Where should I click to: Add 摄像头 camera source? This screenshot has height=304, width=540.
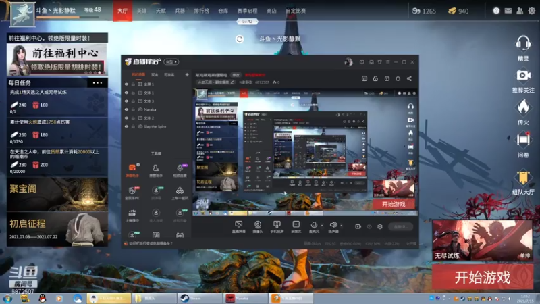258,227
